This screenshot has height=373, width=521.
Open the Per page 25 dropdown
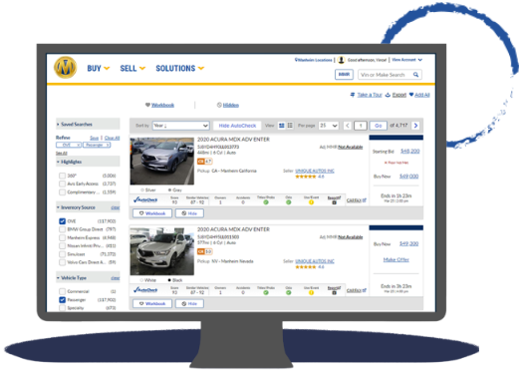tap(329, 126)
